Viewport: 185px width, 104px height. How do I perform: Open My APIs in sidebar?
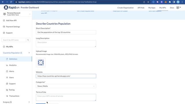(10, 47)
